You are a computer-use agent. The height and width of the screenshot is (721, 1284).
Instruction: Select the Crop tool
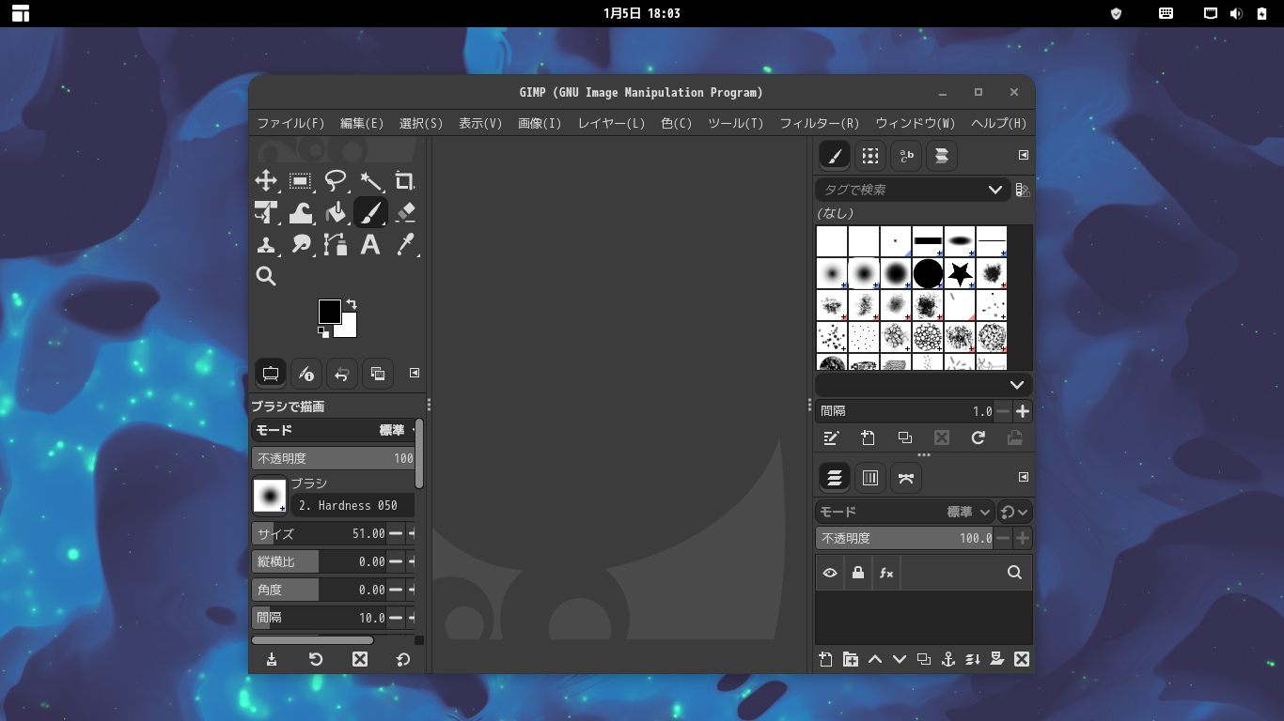405,181
